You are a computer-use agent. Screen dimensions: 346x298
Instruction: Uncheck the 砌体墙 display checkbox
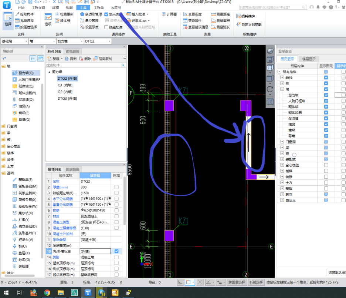coord(326,107)
